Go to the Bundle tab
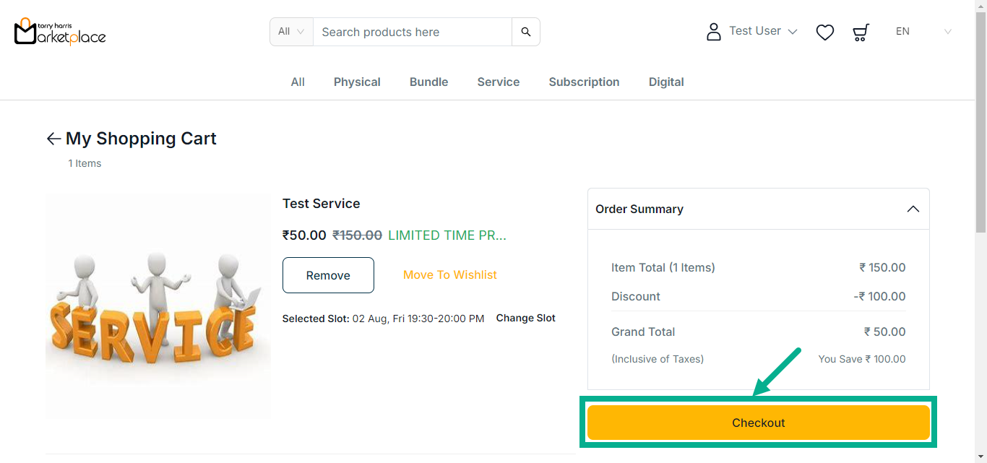The width and height of the screenshot is (987, 463). coord(428,82)
